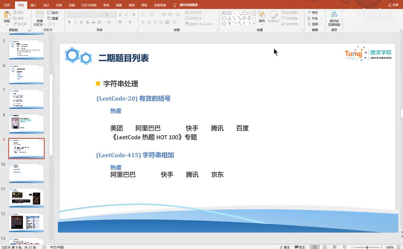Click zoom in plus icon

[x=382, y=247]
